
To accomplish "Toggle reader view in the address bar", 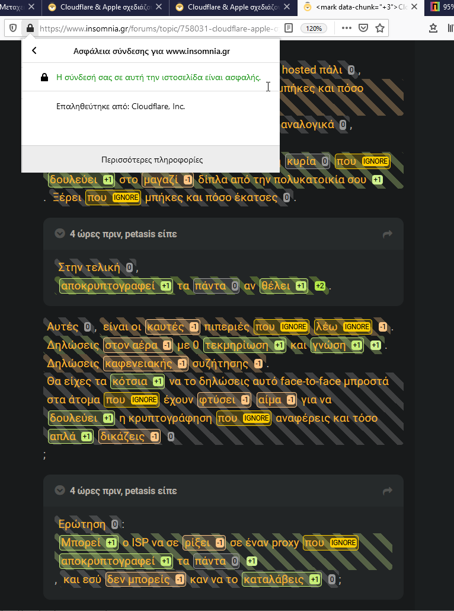I will click(x=289, y=28).
